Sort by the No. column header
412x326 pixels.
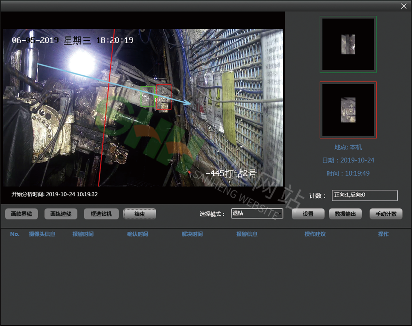[x=15, y=234]
